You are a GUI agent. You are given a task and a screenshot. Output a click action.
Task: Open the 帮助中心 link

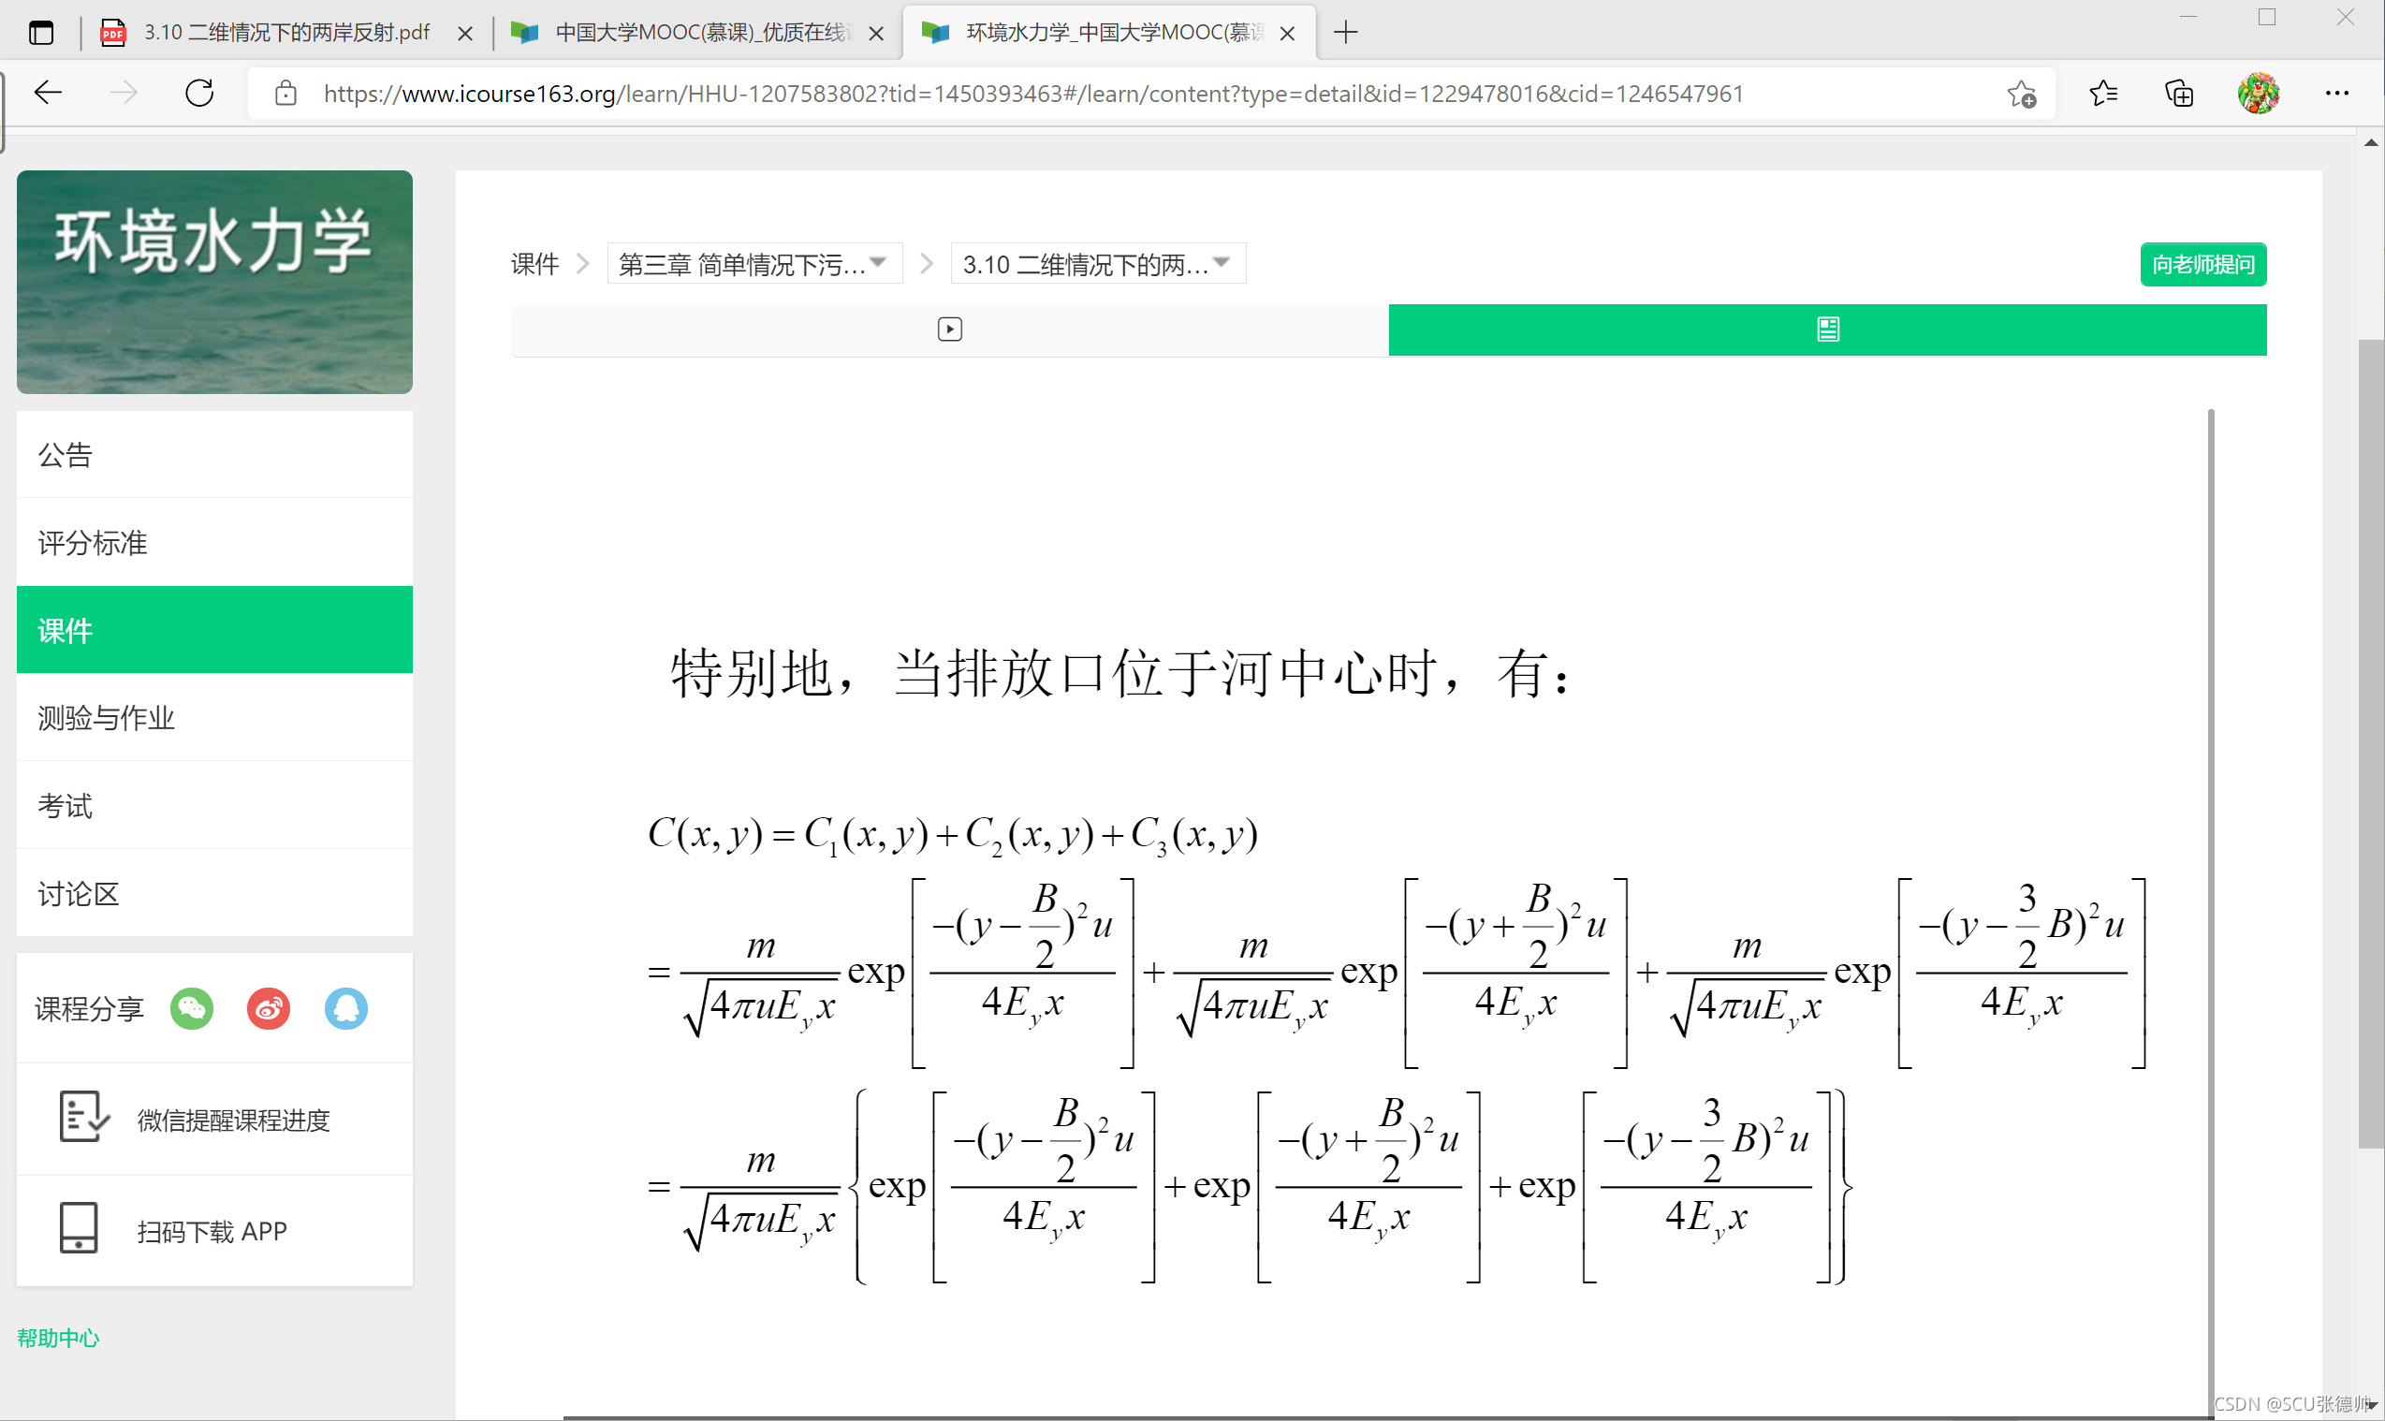pos(58,1338)
